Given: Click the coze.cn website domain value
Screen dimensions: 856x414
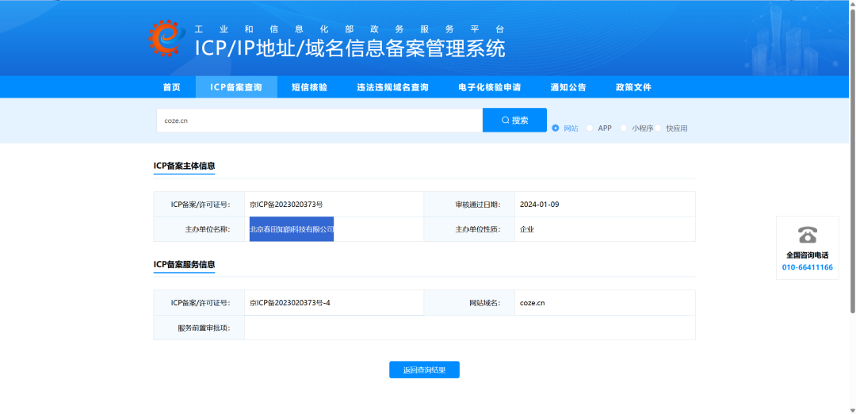Looking at the screenshot, I should pyautogui.click(x=533, y=303).
